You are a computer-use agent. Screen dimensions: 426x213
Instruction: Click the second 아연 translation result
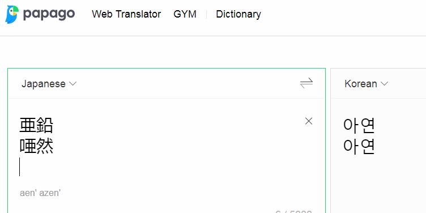(359, 146)
